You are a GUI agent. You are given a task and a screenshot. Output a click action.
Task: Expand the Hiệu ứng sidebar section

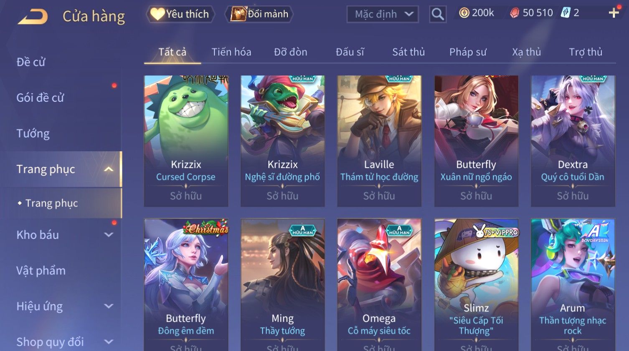pyautogui.click(x=109, y=306)
